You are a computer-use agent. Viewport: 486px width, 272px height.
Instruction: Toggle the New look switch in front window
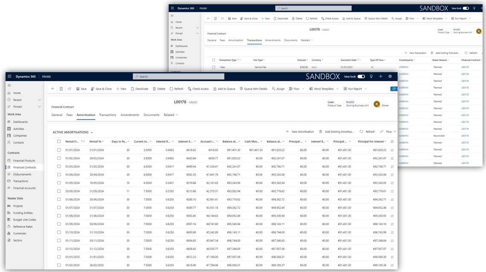pos(361,76)
